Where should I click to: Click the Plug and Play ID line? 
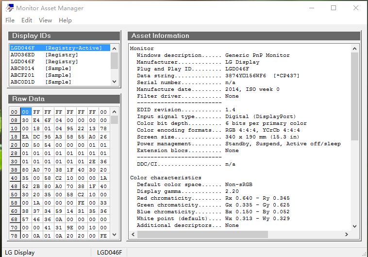pos(193,69)
